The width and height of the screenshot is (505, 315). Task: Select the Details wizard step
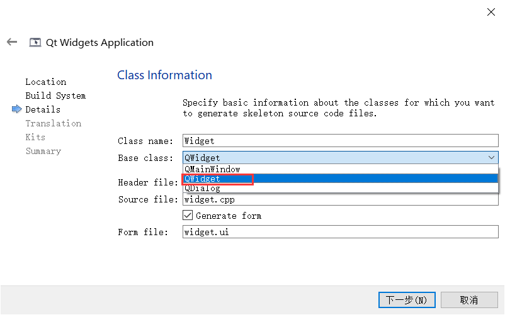click(x=43, y=109)
